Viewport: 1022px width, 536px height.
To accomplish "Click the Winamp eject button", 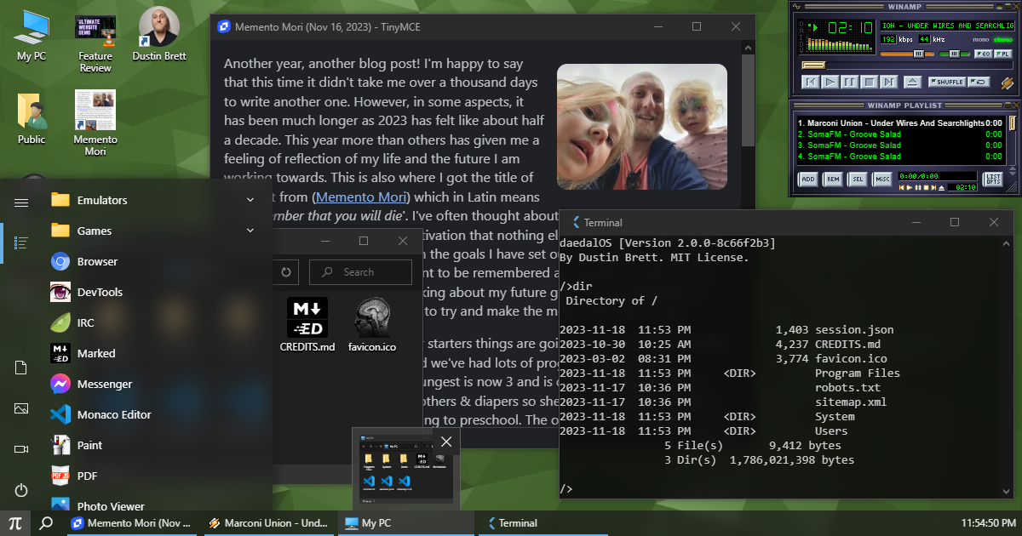I will click(x=912, y=82).
